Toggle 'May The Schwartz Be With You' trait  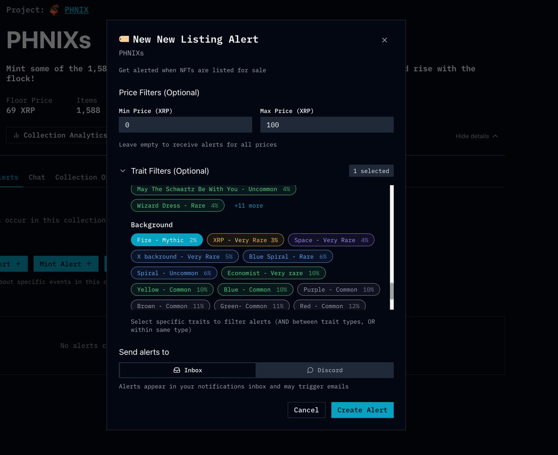tap(213, 189)
